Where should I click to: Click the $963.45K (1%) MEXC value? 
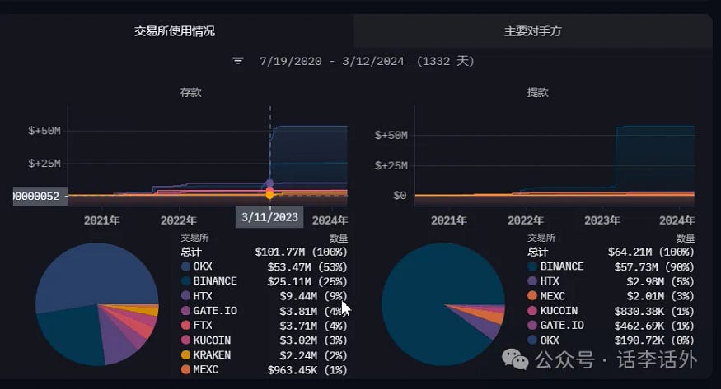[x=307, y=370]
